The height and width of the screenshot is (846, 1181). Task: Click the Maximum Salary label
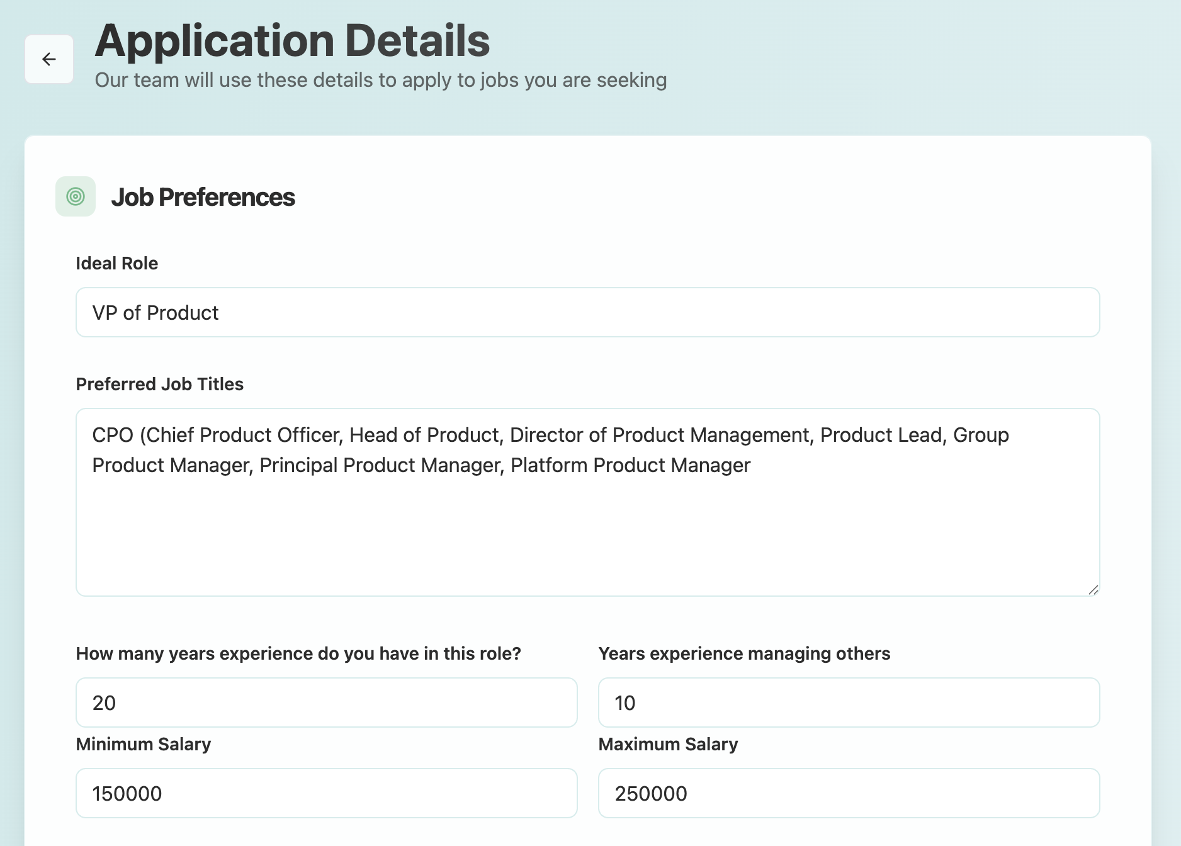tap(668, 744)
